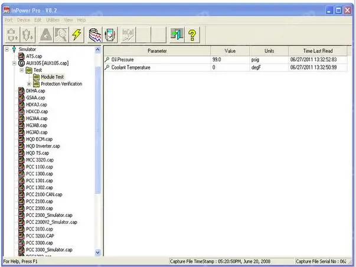The width and height of the screenshot is (356, 267).
Task: Open the strip chart toolbar icon
Action: click(x=94, y=35)
